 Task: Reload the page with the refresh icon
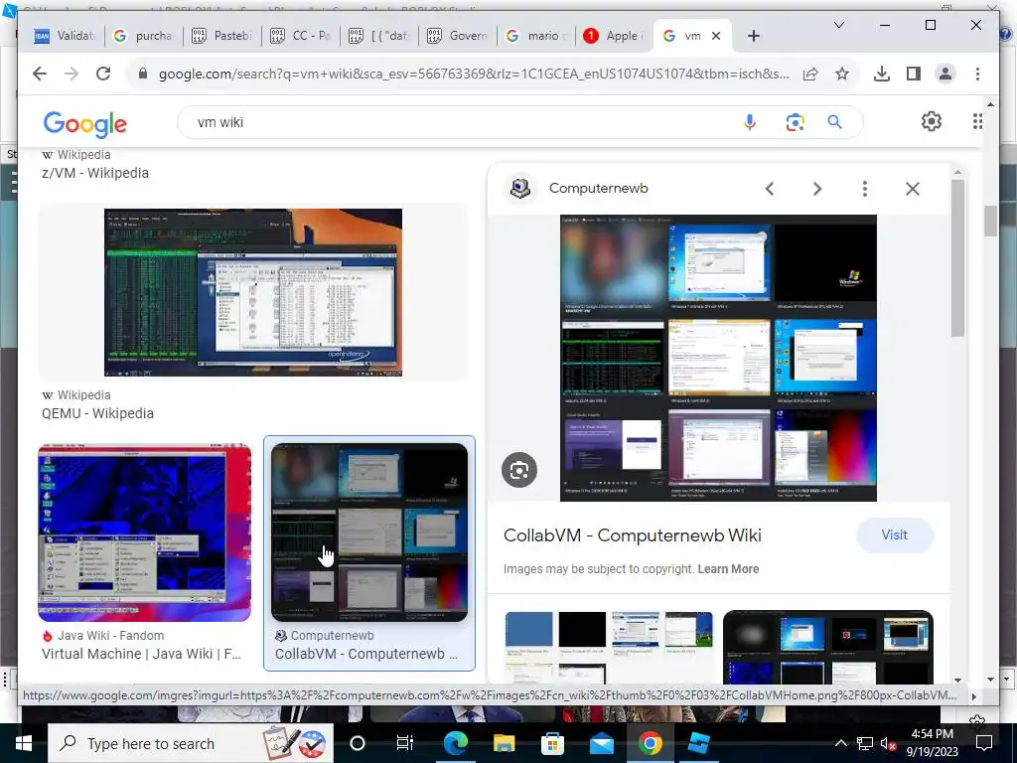pos(103,74)
